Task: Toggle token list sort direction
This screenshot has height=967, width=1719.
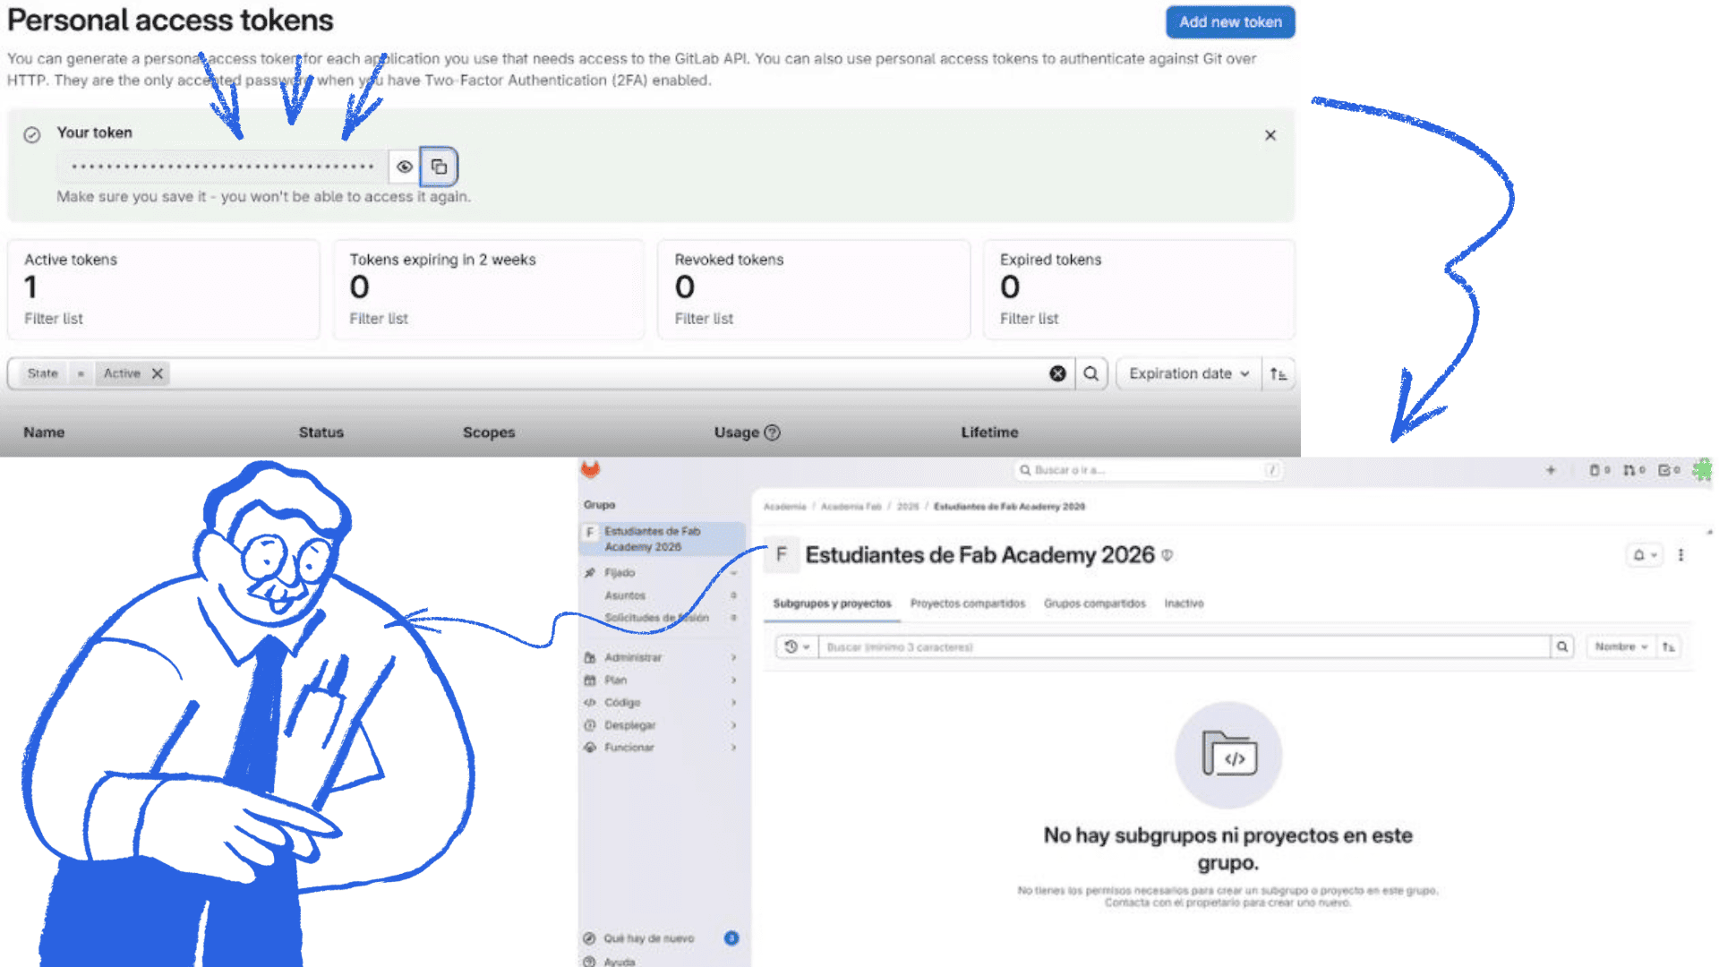Action: [x=1278, y=373]
